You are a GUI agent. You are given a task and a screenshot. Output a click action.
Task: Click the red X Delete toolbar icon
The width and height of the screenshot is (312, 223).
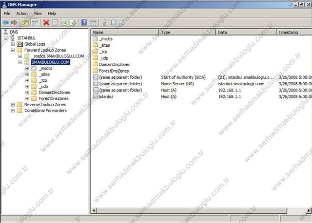click(x=46, y=23)
